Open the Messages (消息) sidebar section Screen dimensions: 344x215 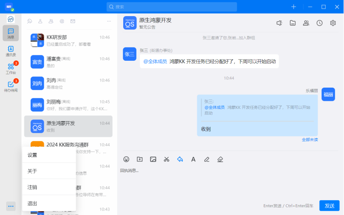(10, 33)
